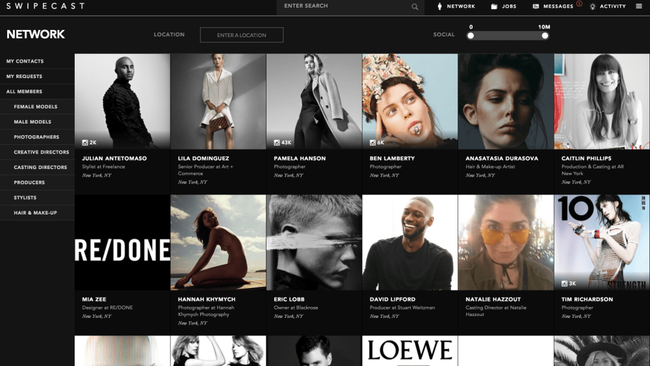Click the Social range slider track
The image size is (650, 366).
pyautogui.click(x=508, y=36)
